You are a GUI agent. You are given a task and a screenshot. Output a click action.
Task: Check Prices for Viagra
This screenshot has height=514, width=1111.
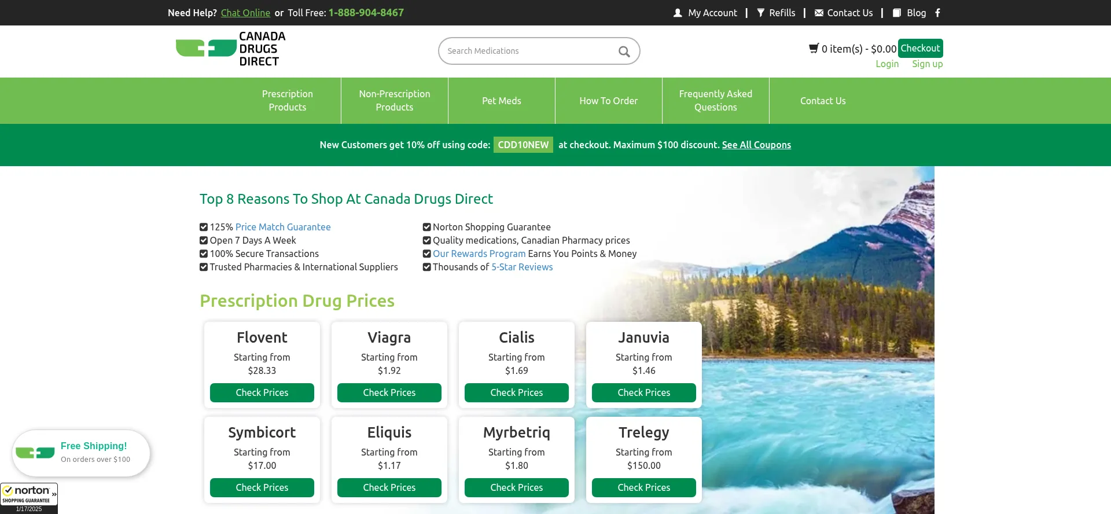coord(389,392)
